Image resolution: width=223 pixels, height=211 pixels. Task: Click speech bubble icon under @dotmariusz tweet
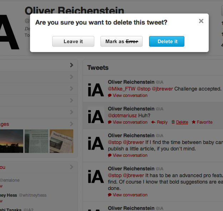110,122
